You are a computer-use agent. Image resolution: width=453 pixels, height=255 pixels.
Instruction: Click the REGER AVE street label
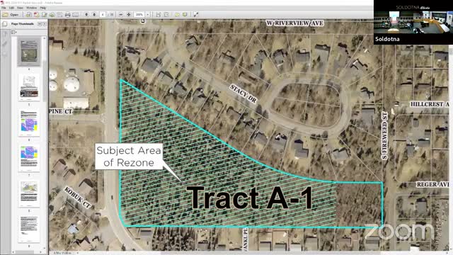432,184
